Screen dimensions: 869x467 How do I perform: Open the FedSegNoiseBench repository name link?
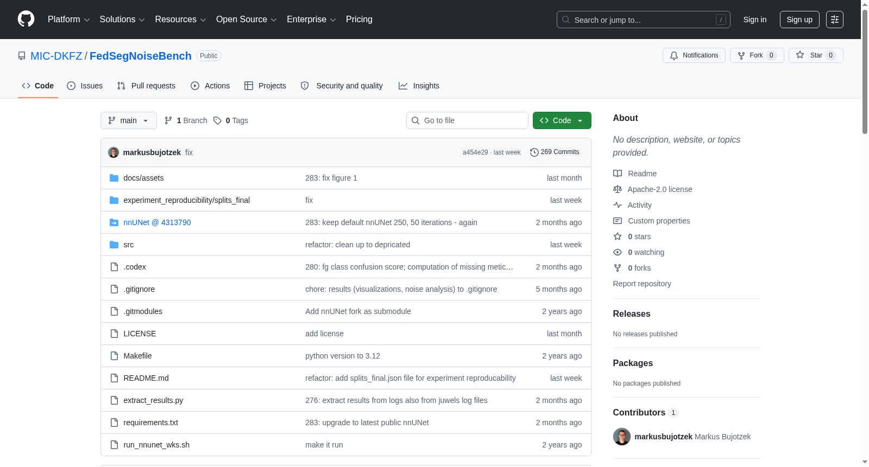[x=141, y=56]
